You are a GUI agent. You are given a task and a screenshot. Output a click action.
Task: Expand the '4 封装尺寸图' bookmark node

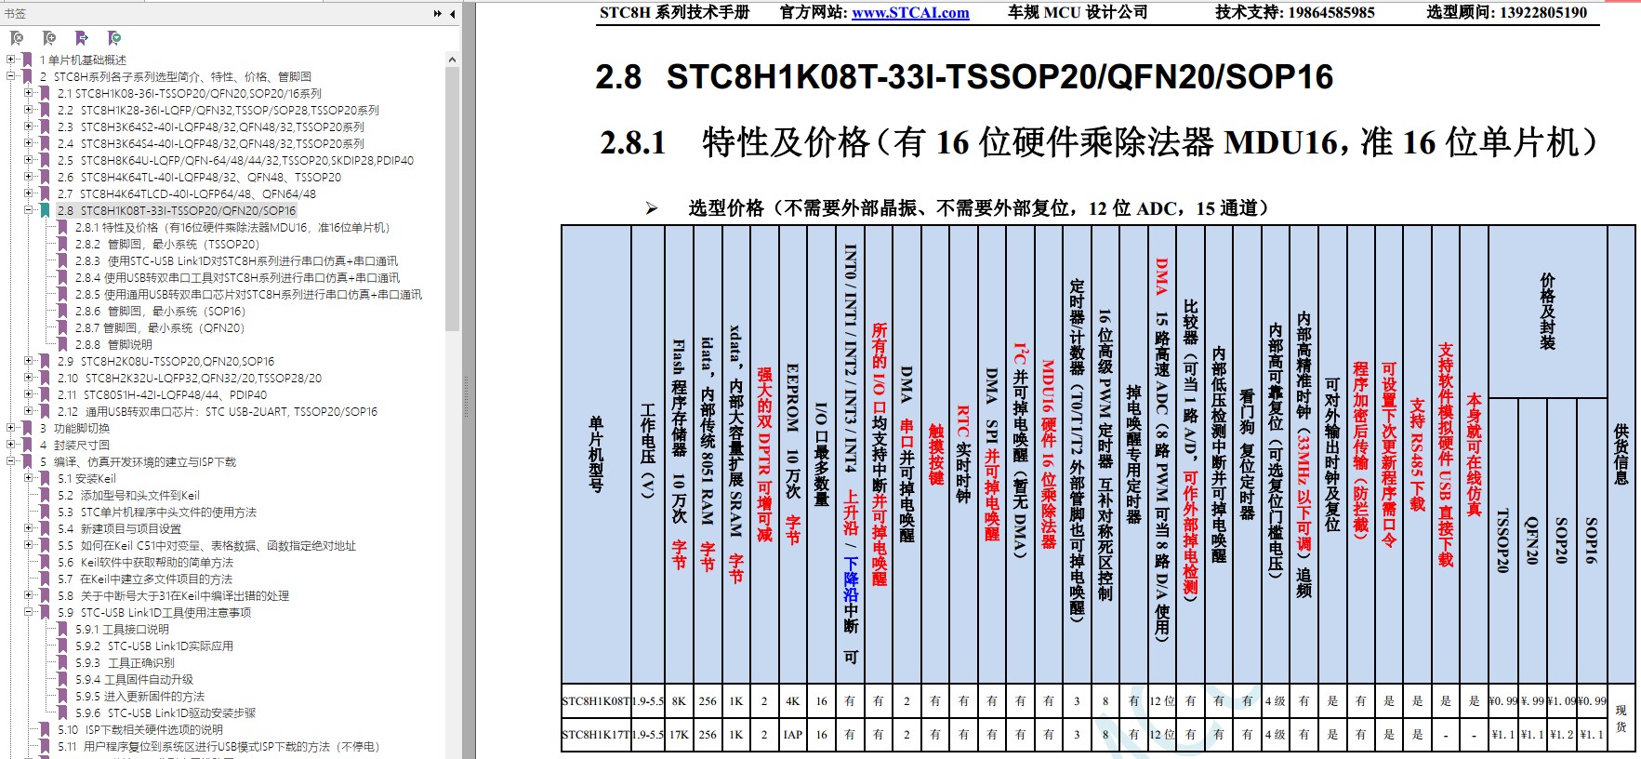point(11,445)
